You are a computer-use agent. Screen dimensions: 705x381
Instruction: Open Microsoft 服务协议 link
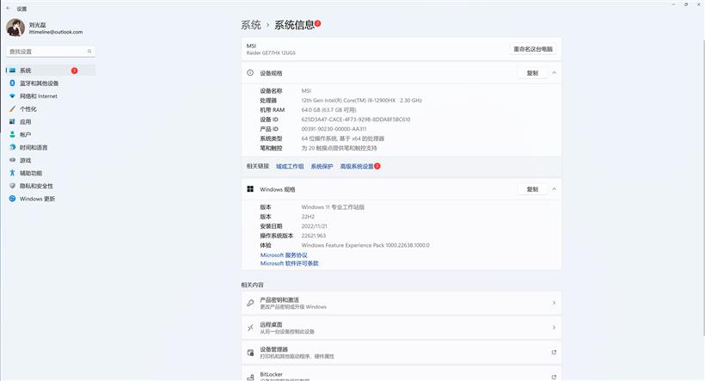(x=284, y=255)
